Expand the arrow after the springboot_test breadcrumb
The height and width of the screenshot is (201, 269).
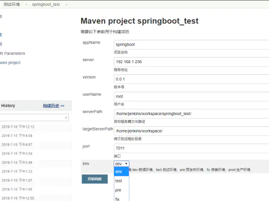pyautogui.click(x=67, y=4)
